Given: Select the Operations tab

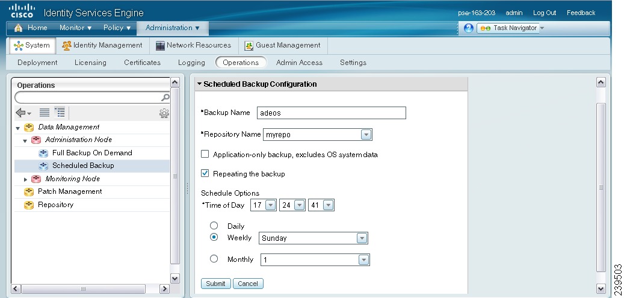Looking at the screenshot, I should [x=241, y=63].
